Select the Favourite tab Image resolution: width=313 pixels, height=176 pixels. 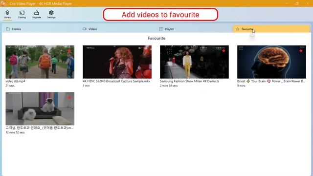[x=271, y=29]
